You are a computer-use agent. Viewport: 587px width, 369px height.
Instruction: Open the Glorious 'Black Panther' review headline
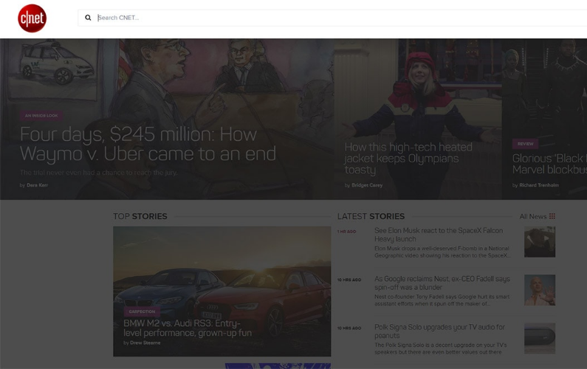[x=549, y=164]
